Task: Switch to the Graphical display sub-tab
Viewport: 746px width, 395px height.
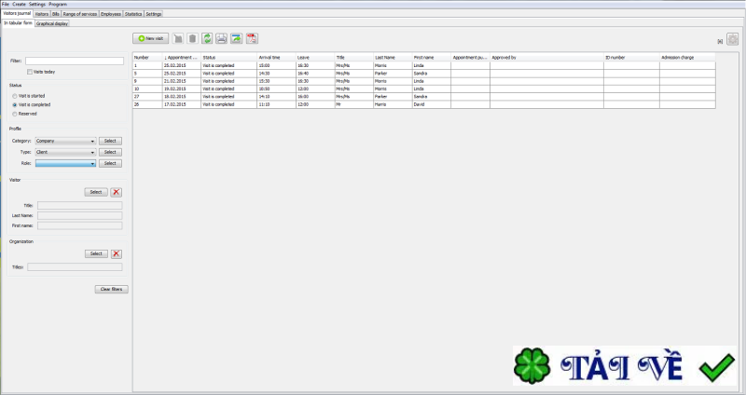Action: [52, 23]
